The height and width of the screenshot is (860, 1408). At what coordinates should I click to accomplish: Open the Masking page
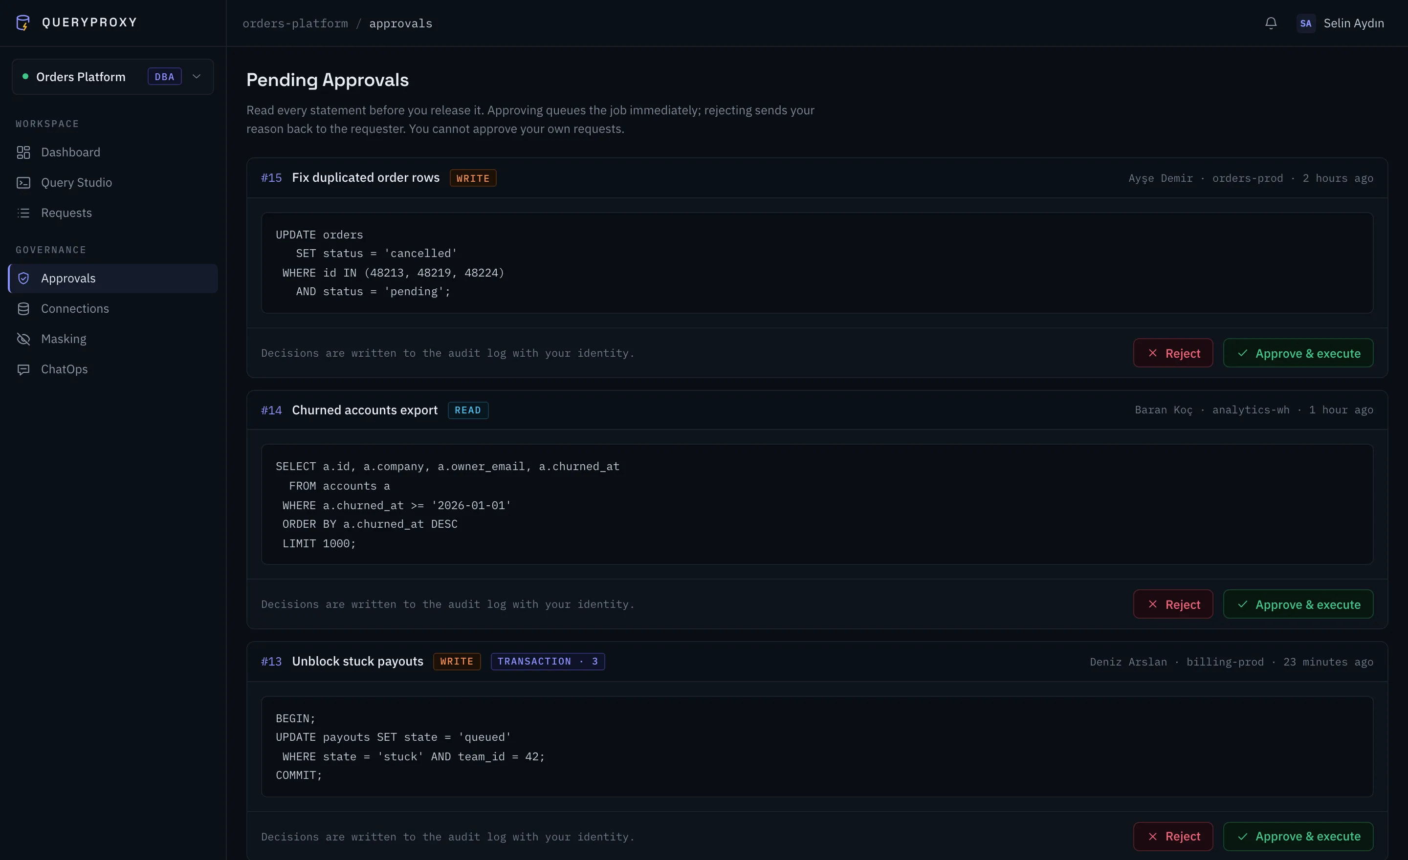[113, 339]
